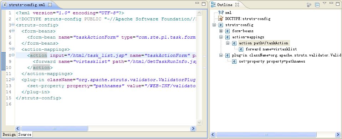The height and width of the screenshot is (139, 342).
Task: Click the grayed Link with Editor icon in Outline
Action: point(309,5)
